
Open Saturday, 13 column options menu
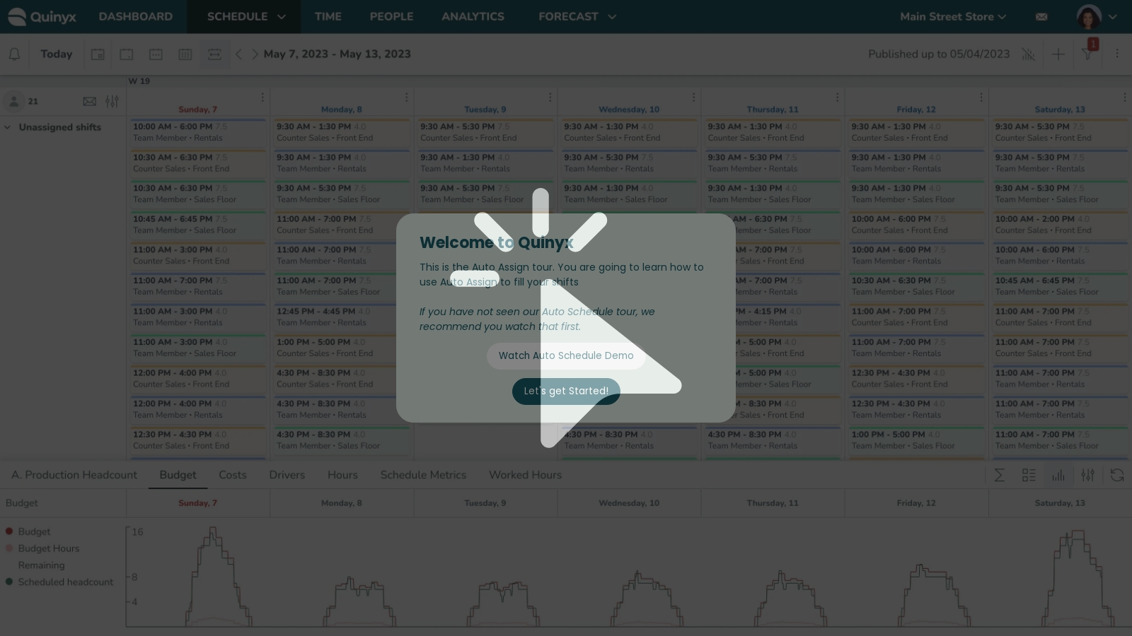click(1125, 98)
